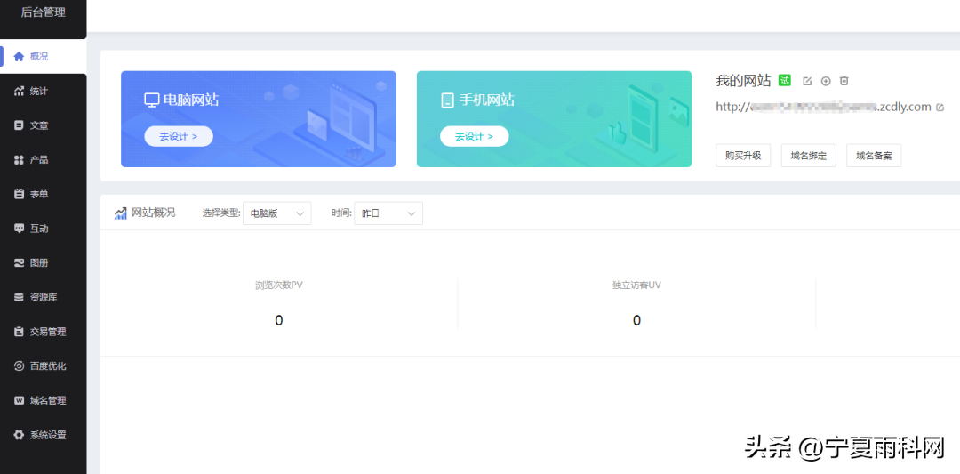960x474 pixels.
Task: Open the zcdly.com website URL link
Action: (823, 108)
